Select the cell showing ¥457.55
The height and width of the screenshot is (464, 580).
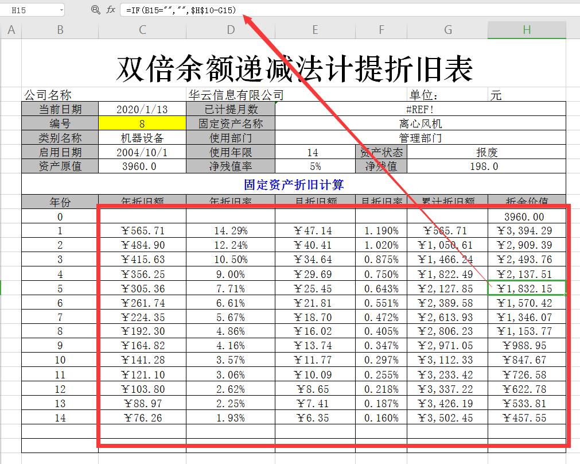[526, 418]
